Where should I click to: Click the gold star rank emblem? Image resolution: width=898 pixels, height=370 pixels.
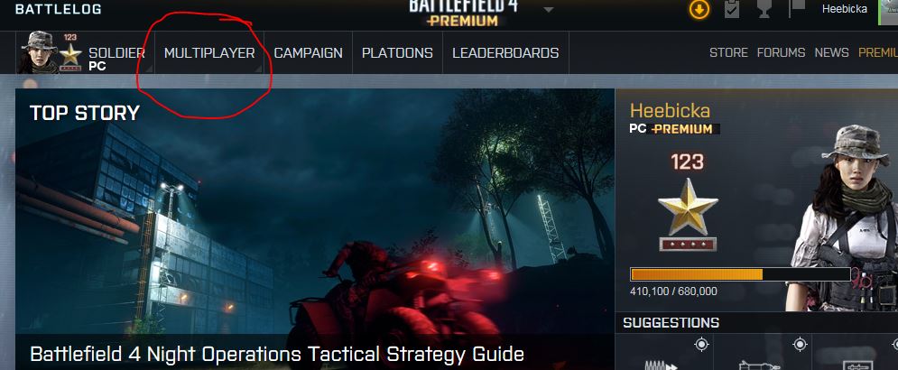click(688, 207)
